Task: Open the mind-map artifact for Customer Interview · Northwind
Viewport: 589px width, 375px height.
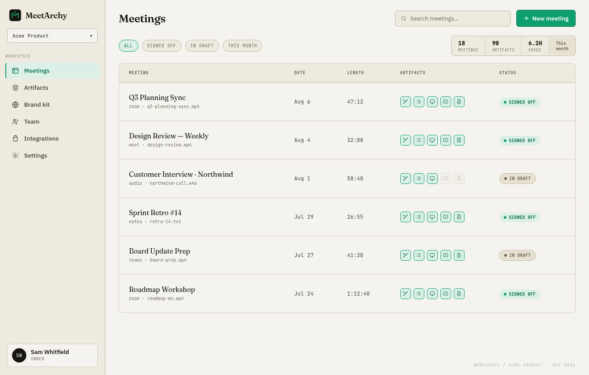Action: pos(406,179)
